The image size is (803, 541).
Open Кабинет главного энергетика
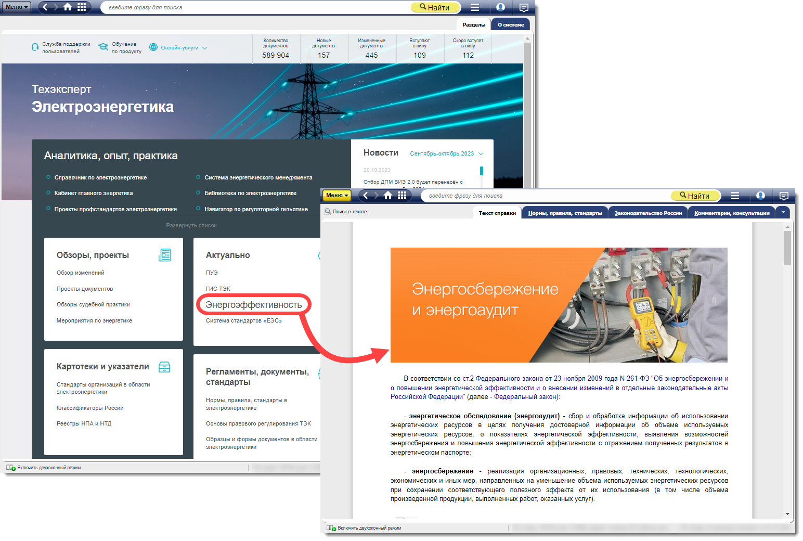pos(94,193)
